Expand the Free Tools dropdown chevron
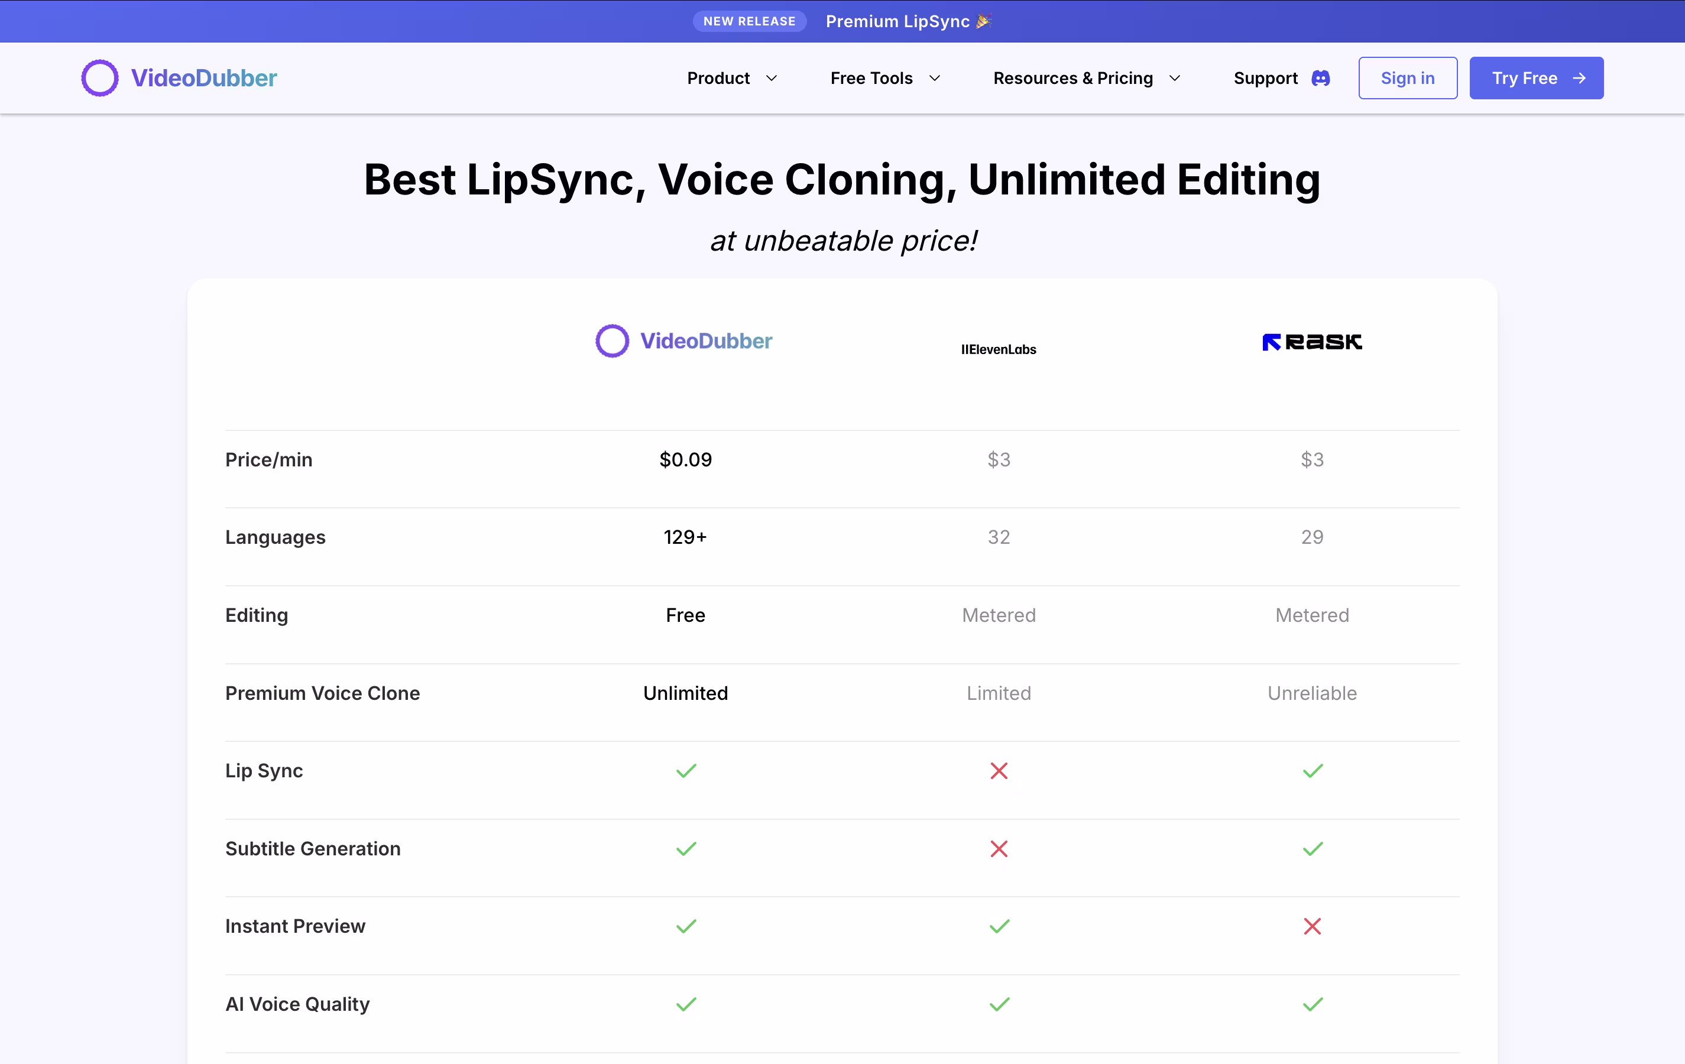 (934, 79)
